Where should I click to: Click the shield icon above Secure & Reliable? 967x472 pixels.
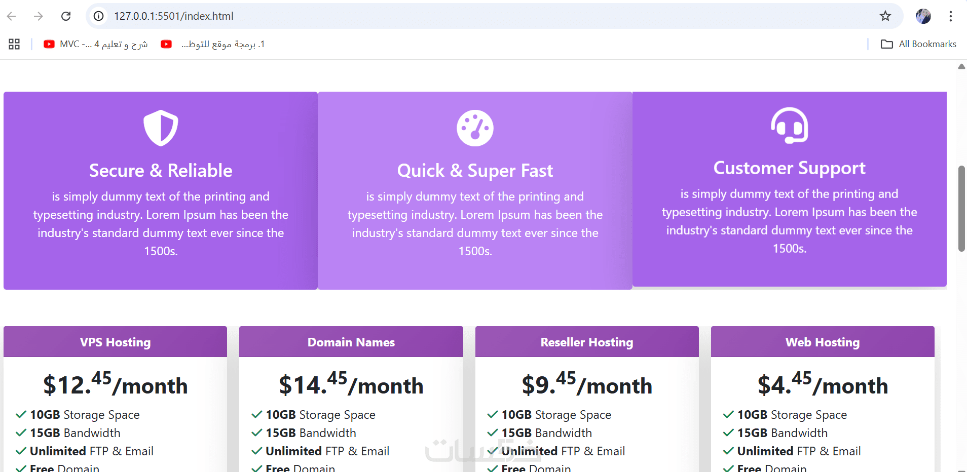pos(161,128)
